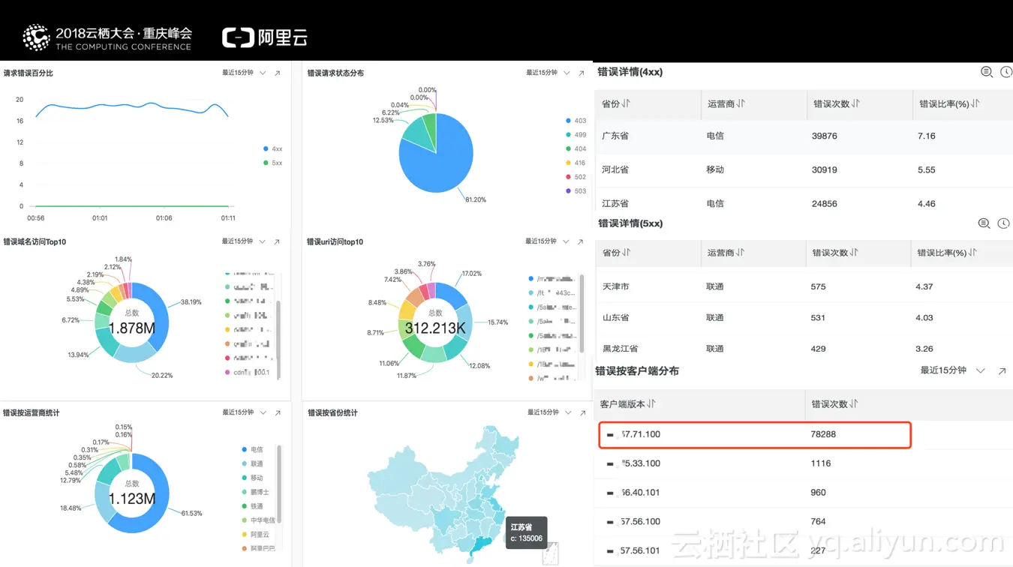Open fullscreen arrow on 错误请求状态分布 panel
The width and height of the screenshot is (1013, 567).
(x=582, y=73)
